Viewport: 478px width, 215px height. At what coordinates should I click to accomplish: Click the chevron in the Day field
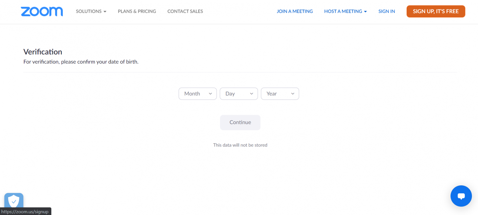point(251,94)
